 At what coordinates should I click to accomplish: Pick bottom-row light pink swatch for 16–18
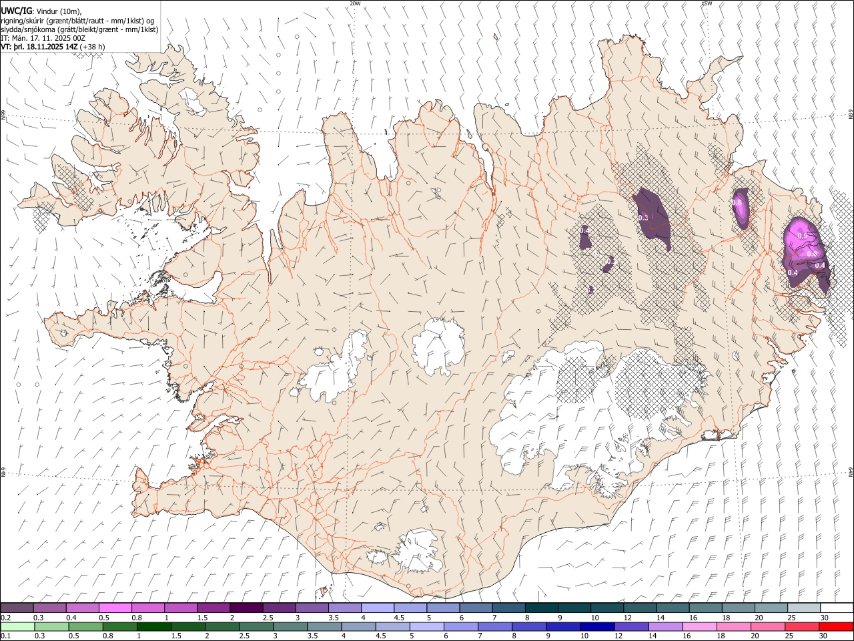[x=699, y=626]
